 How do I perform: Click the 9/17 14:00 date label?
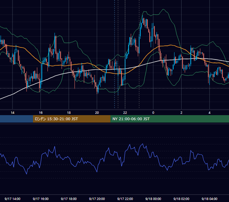12,199
